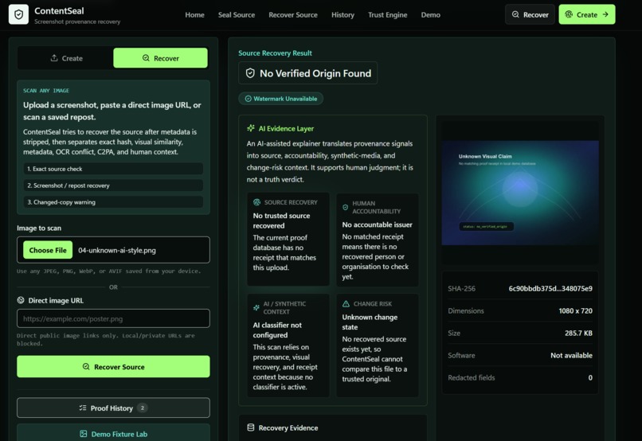Open the Demo Fixture Lab
642x441 pixels.
113,434
